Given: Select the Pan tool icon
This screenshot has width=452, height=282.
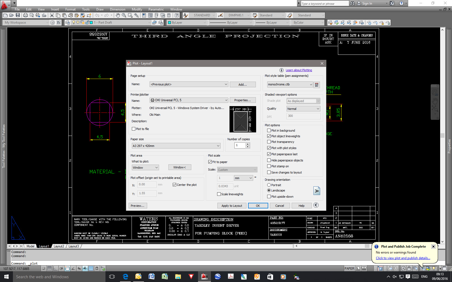Looking at the screenshot, I should click(118, 15).
